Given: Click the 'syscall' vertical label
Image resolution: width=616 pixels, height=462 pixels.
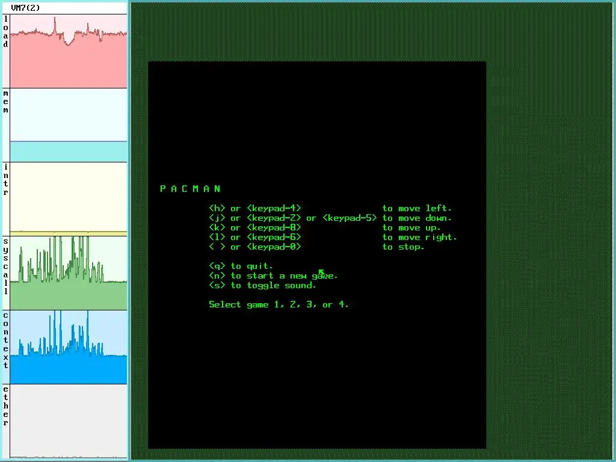Looking at the screenshot, I should pyautogui.click(x=5, y=266).
